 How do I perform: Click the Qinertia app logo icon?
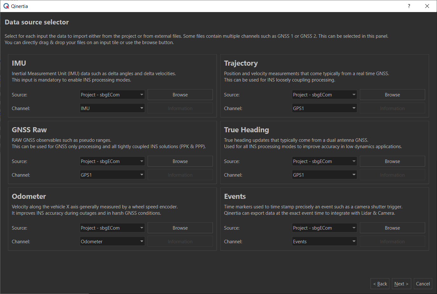coord(6,6)
